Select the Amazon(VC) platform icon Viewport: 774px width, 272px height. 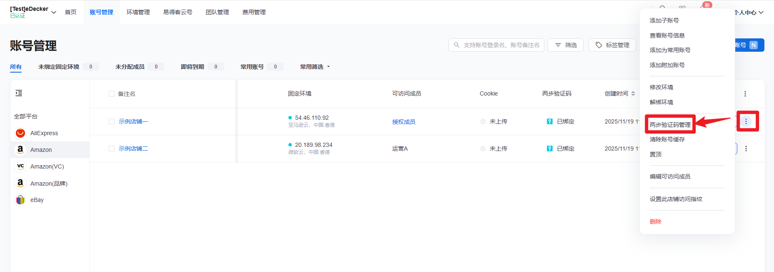[x=20, y=166]
